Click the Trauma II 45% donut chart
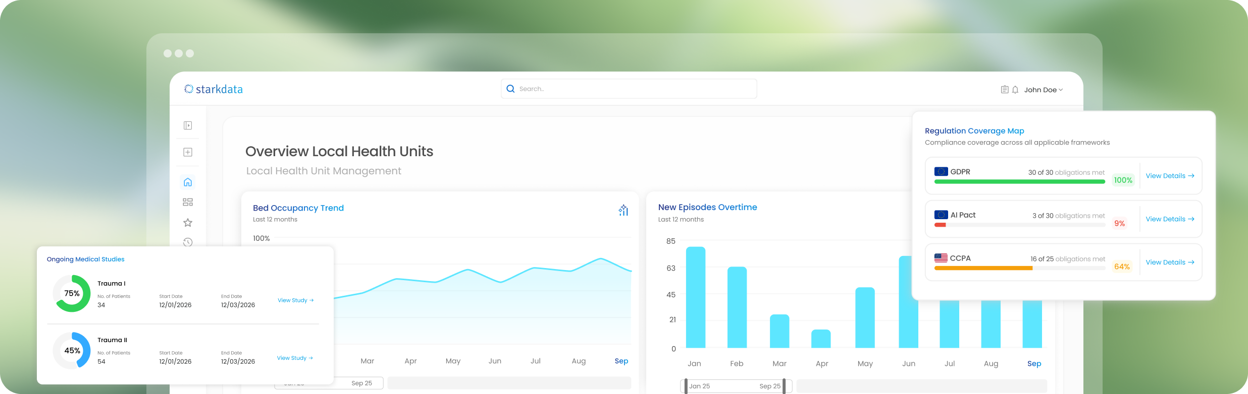 (x=72, y=350)
